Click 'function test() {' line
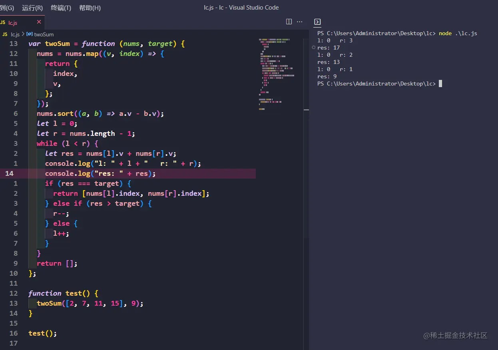 click(x=63, y=293)
